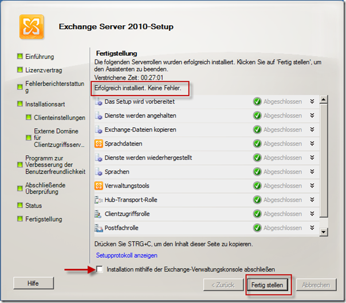This screenshot has height=303, width=346.
Task: Click the icon beside 'Das Setup wird vorbereitet'
Action: point(99,101)
